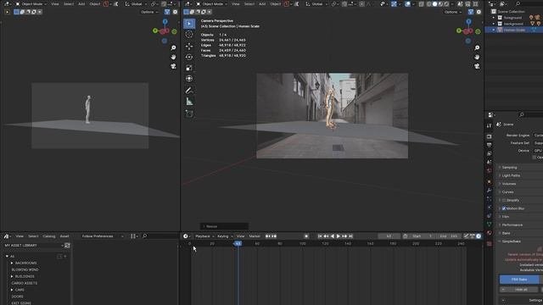Expand the BUILDINGS catalog
This screenshot has width=543, height=305.
[x=12, y=277]
